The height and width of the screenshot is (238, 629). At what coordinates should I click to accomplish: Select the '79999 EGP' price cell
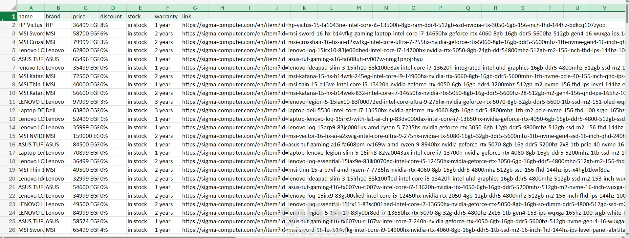85,42
